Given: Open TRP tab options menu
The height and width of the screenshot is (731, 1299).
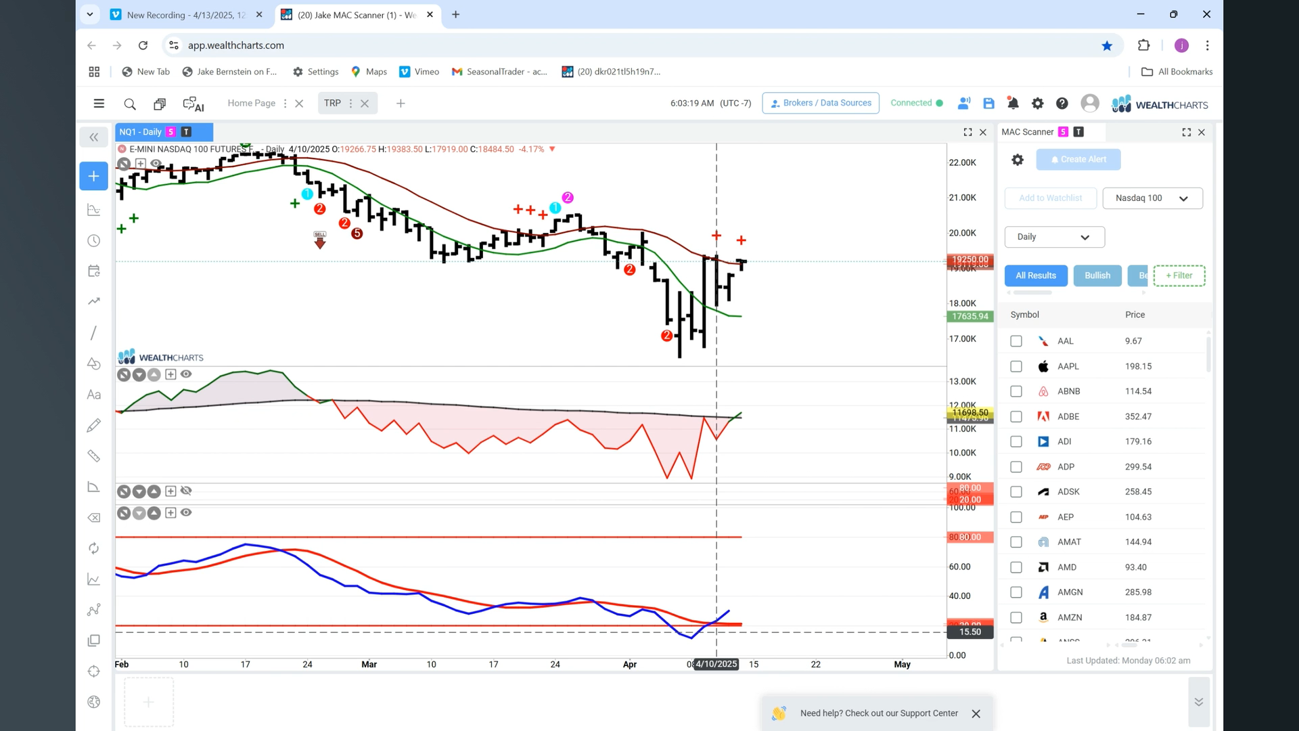Looking at the screenshot, I should (350, 104).
